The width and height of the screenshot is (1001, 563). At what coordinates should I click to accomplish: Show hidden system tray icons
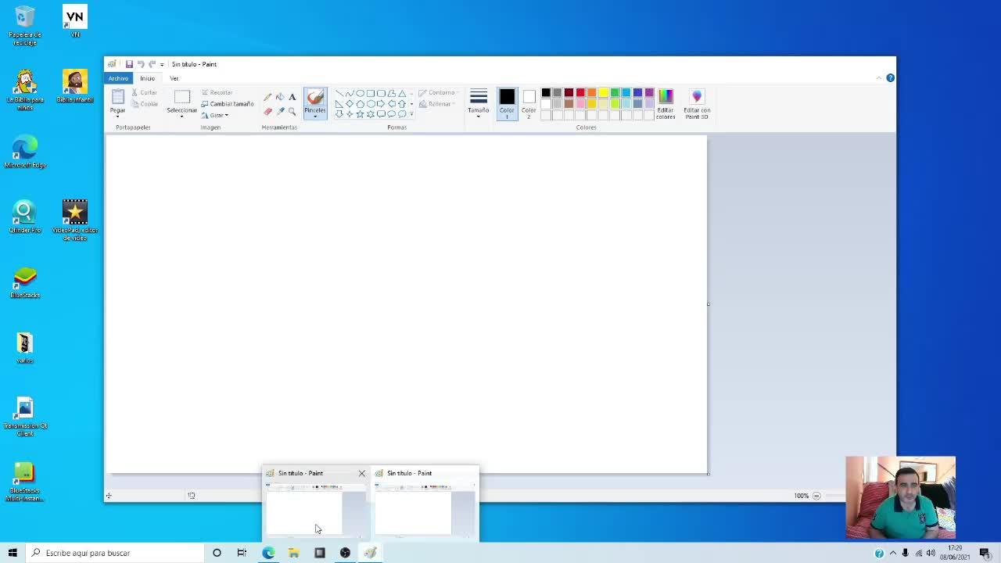(x=893, y=553)
